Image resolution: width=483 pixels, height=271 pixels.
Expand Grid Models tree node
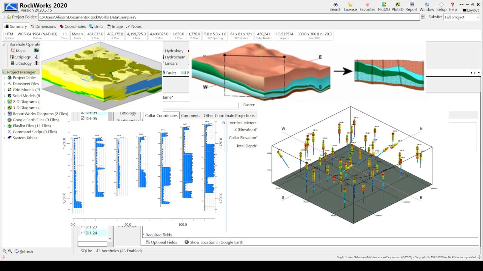coord(5,90)
